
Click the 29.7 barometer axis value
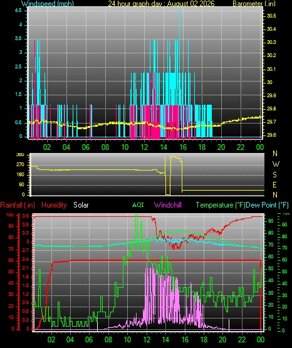click(271, 122)
